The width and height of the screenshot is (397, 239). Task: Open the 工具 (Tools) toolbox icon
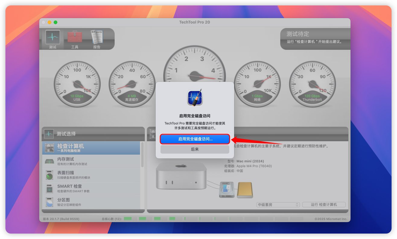click(75, 39)
